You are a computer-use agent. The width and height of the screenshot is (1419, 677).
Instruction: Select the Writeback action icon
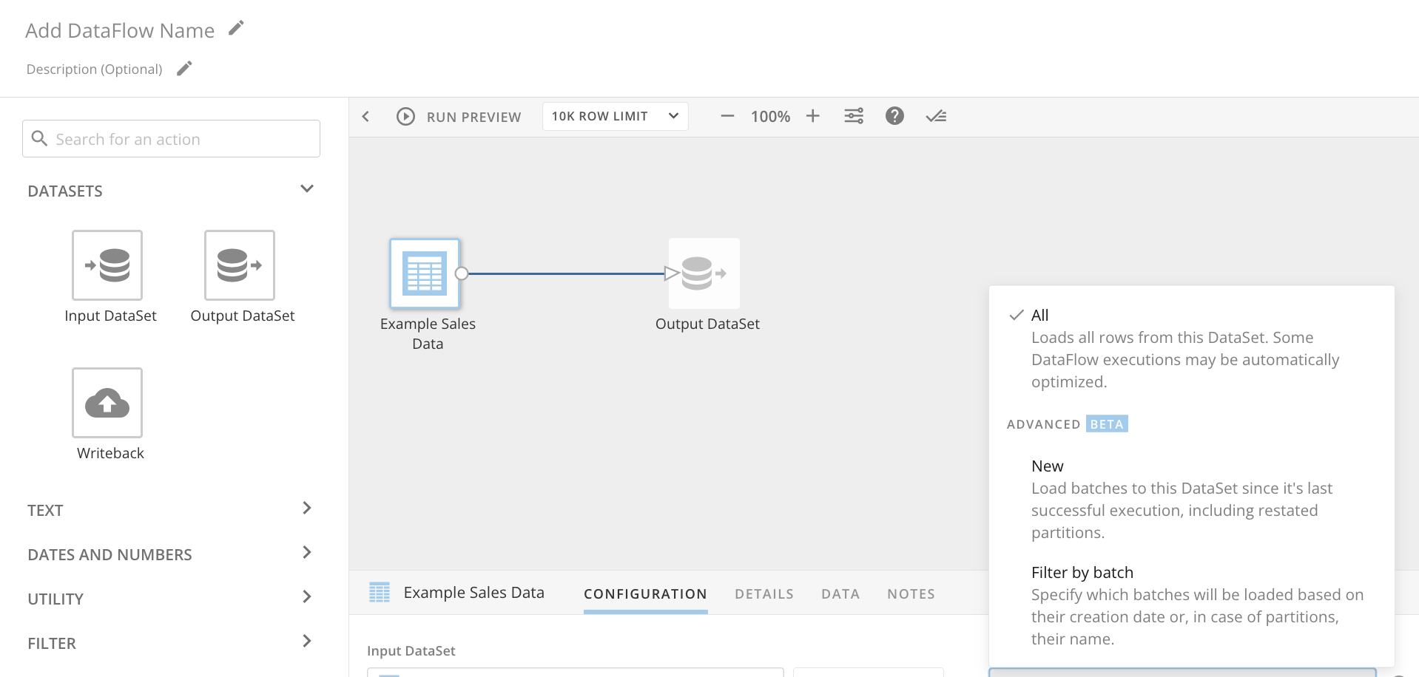point(107,403)
